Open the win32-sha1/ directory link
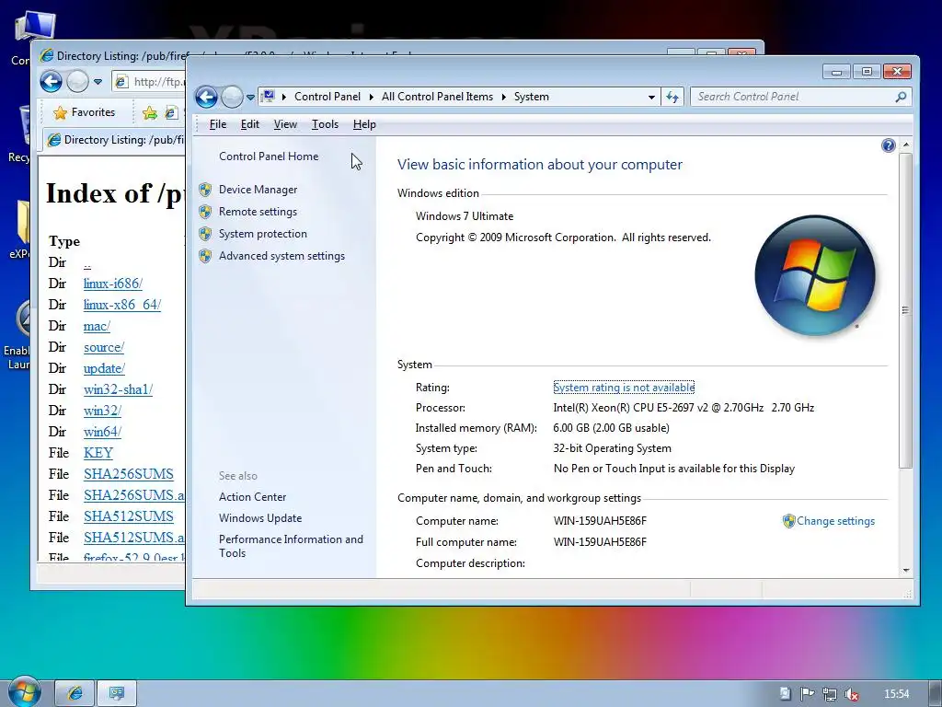 [119, 389]
